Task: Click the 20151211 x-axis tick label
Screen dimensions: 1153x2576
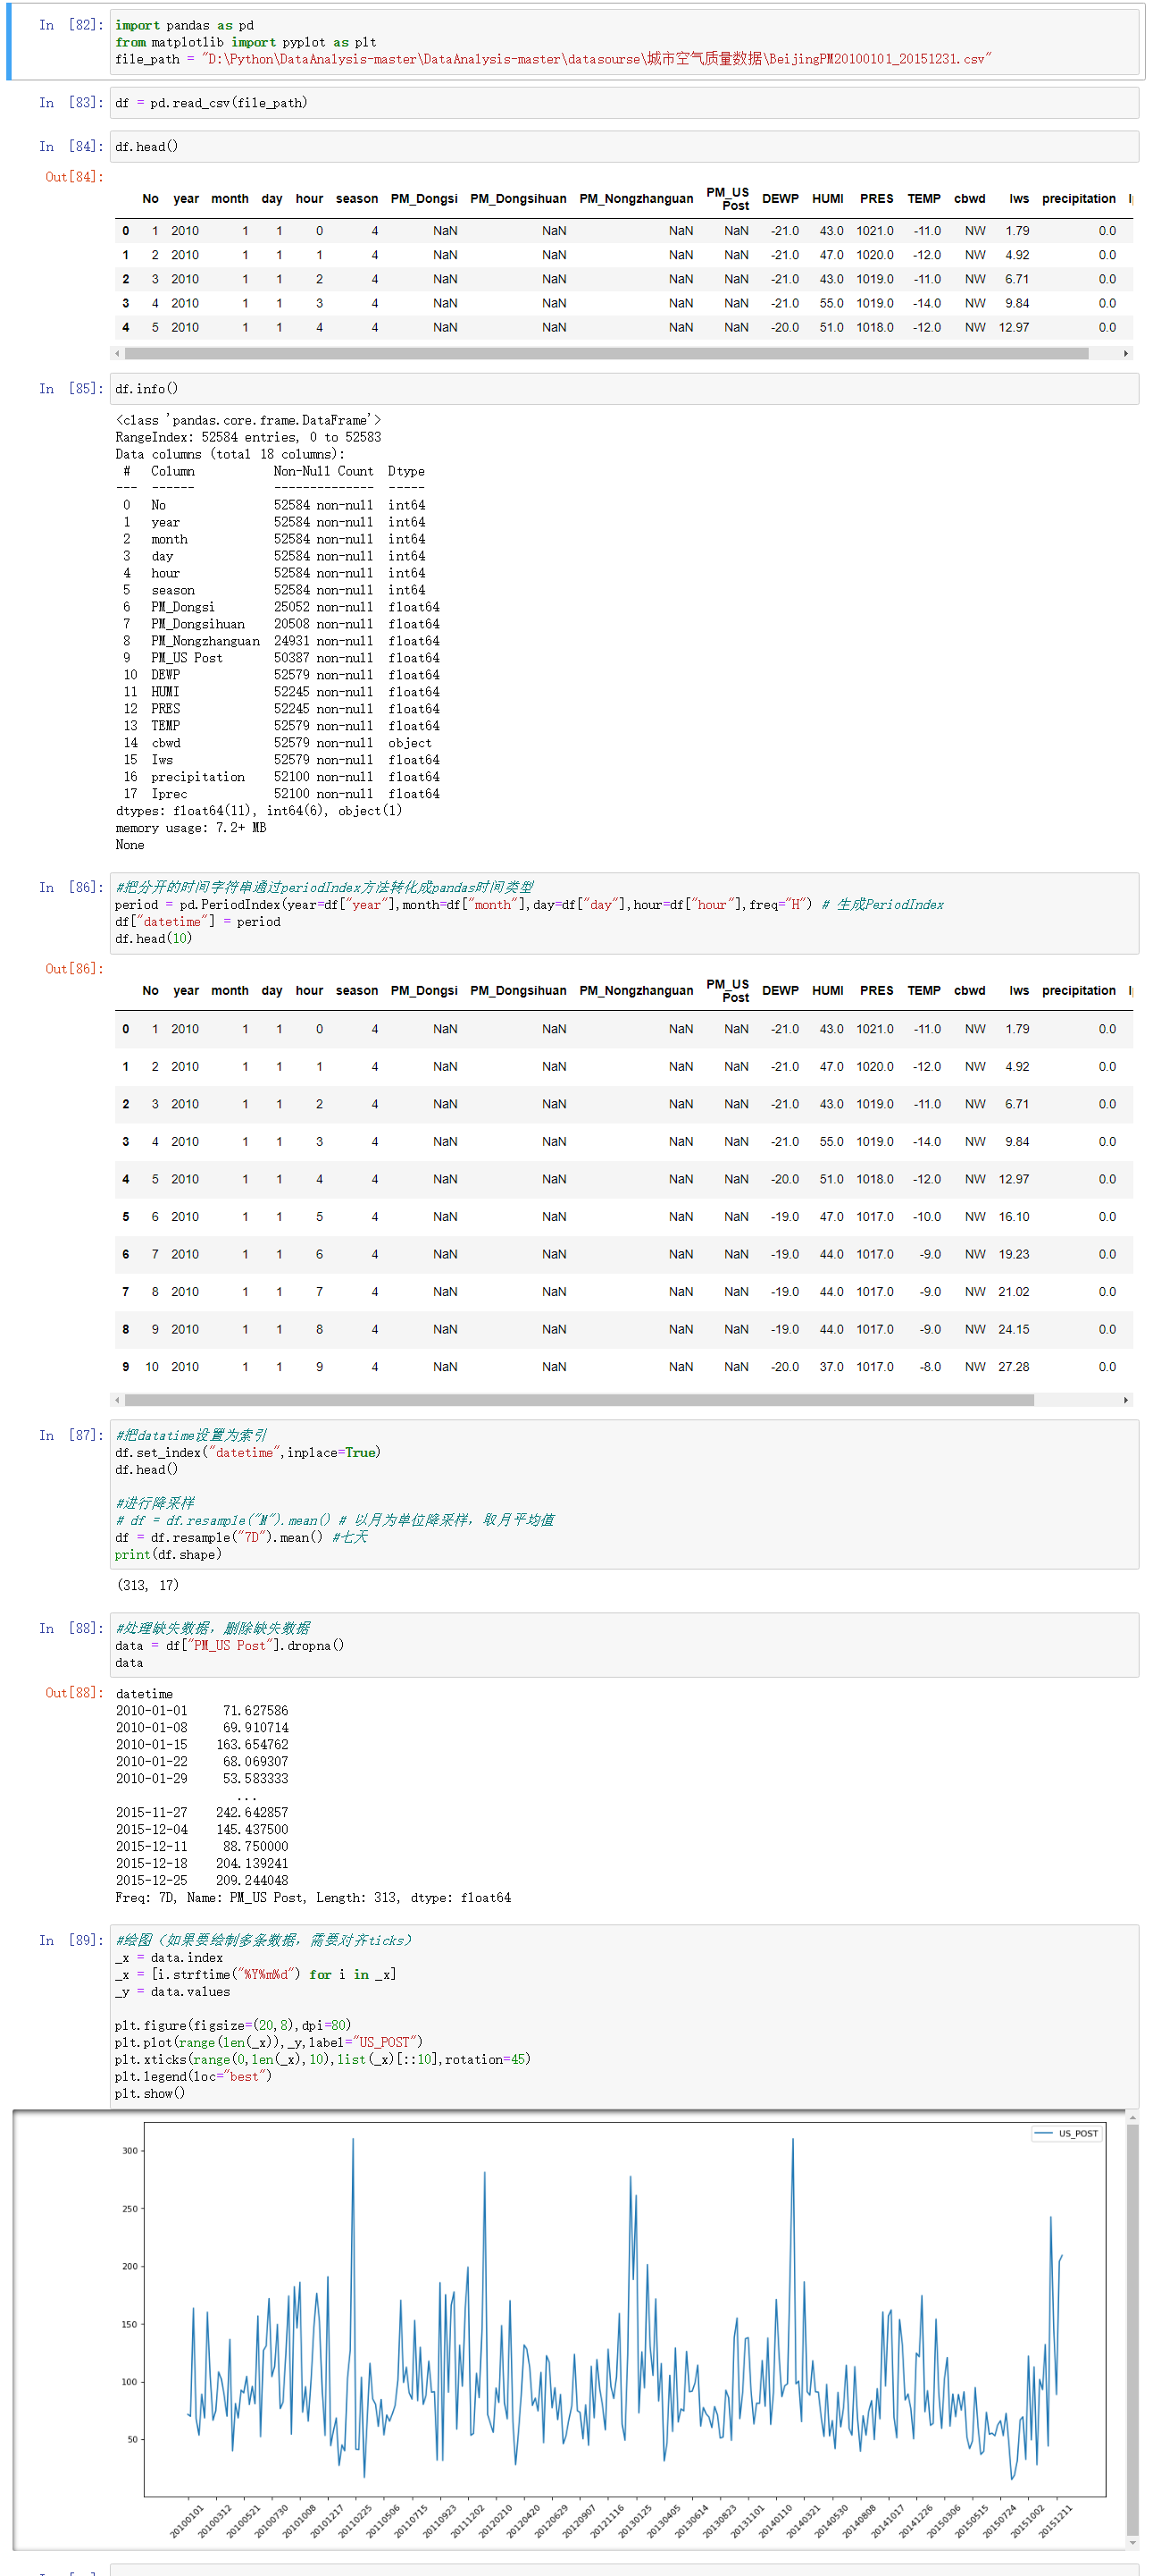Action: coord(1056,2521)
